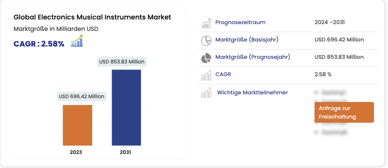Click the Global Electronics Musical Instruments Market title
Viewport: 388px width, 168px height.
coord(92,17)
